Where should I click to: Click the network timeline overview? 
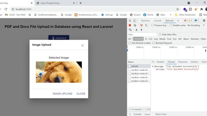coord(167,53)
